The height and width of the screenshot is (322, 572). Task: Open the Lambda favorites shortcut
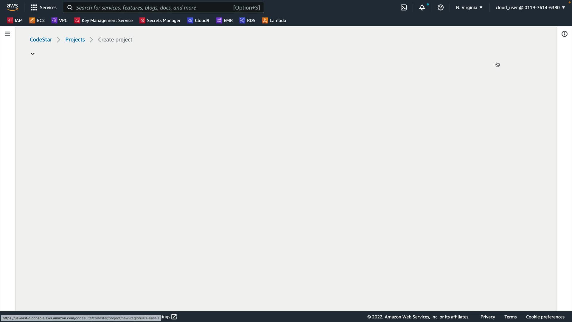tap(274, 21)
